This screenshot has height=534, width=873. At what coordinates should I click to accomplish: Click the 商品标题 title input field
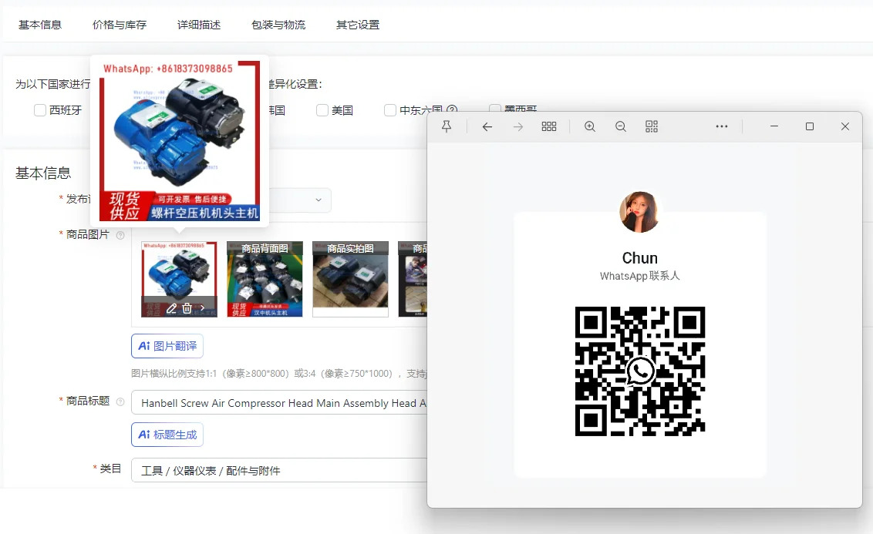[x=279, y=403]
